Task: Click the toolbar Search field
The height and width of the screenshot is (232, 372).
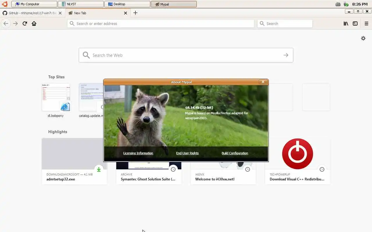Action: 285,23
